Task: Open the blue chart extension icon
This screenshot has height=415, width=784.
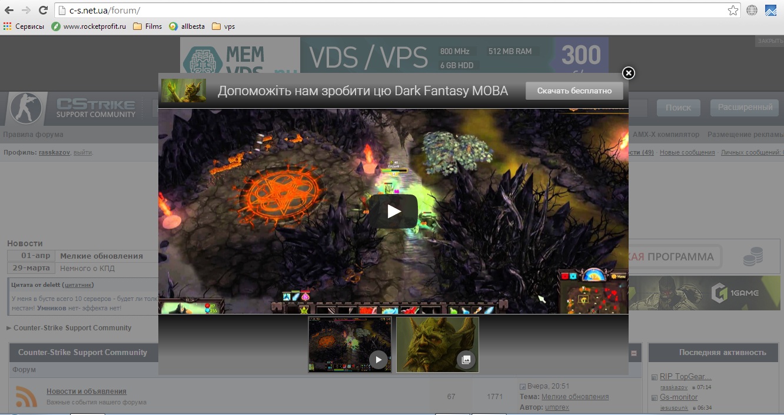Action: point(770,11)
